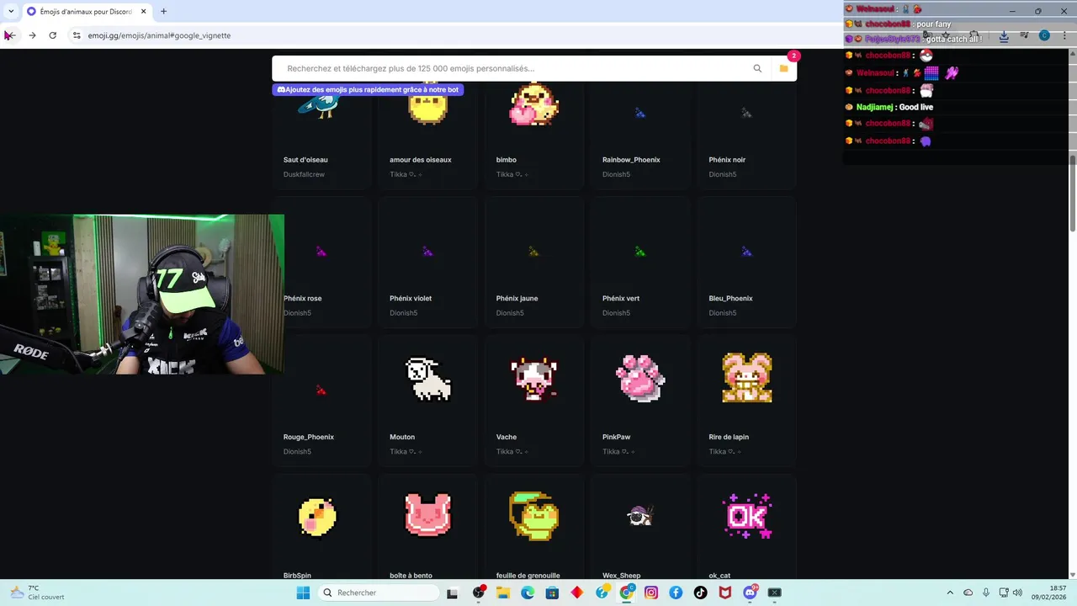Click the search magnifier icon in emoji search bar
This screenshot has height=606, width=1077.
point(757,69)
